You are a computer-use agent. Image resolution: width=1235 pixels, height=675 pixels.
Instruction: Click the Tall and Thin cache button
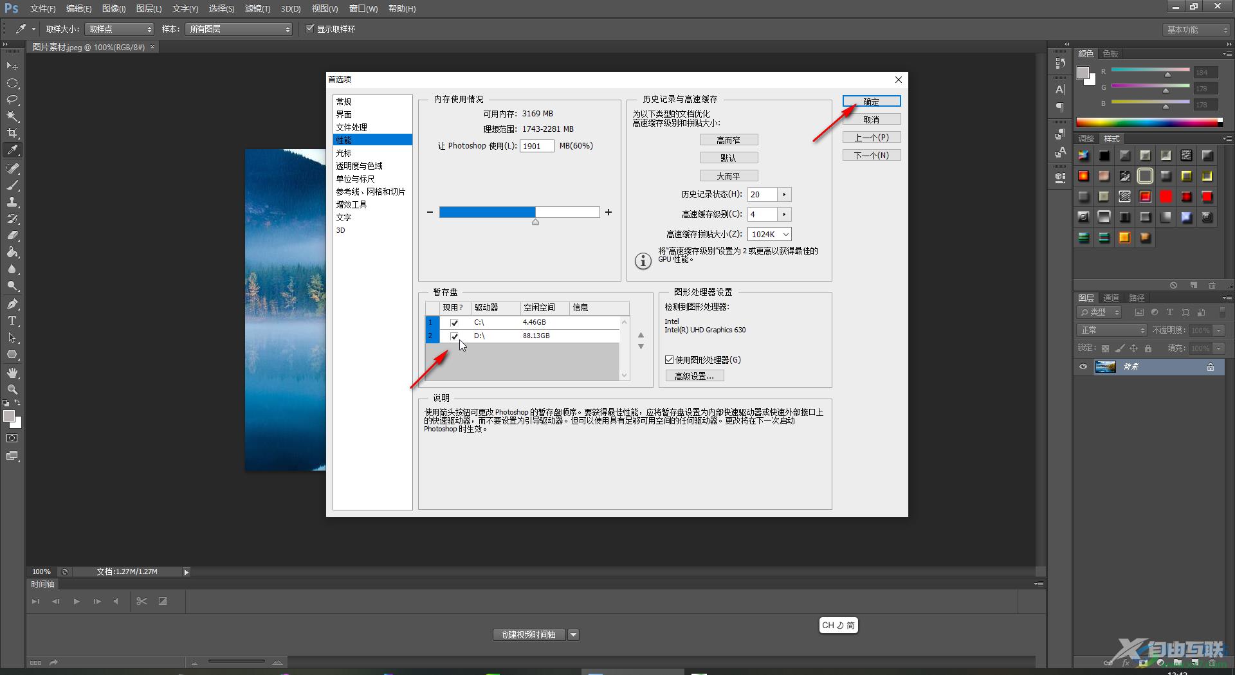tap(729, 139)
